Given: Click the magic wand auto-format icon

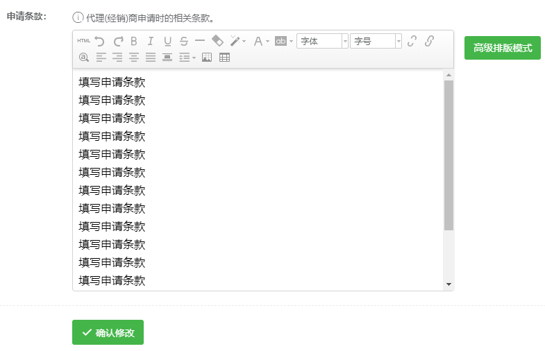Looking at the screenshot, I should click(235, 41).
